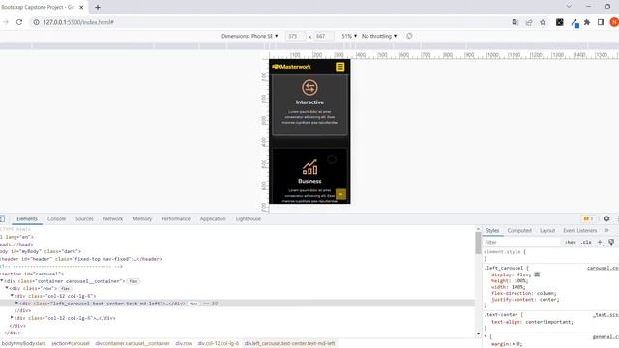Expand the second col-12 col-lg-6 div

pos(12,318)
